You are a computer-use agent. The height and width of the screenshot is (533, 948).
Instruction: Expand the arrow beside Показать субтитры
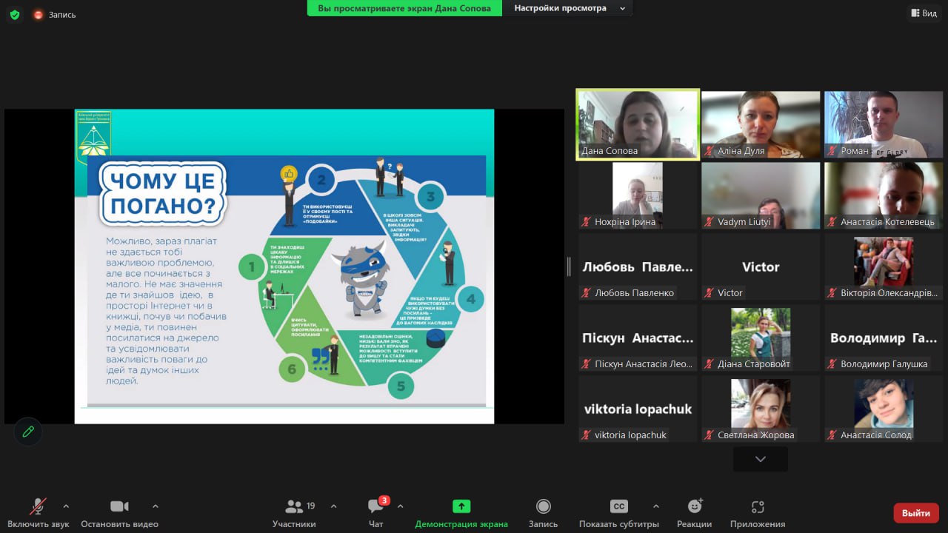[x=655, y=506]
